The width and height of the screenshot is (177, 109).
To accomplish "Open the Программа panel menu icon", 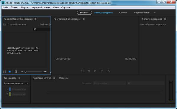I will tap(84, 19).
